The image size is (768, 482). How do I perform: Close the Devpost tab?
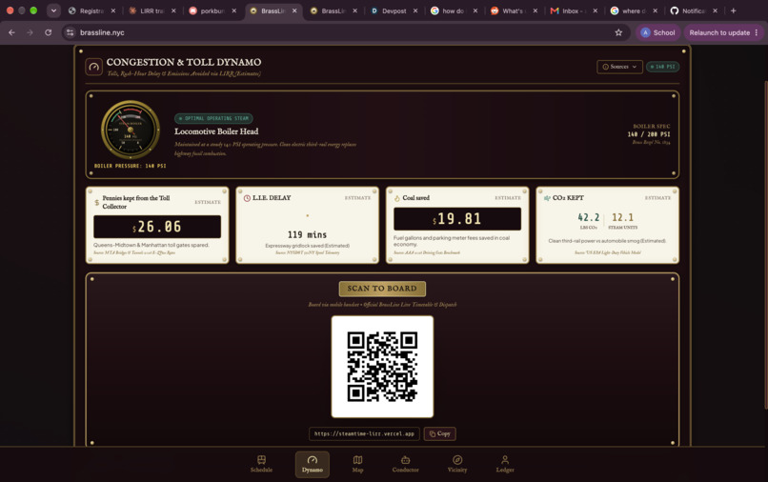pos(414,10)
